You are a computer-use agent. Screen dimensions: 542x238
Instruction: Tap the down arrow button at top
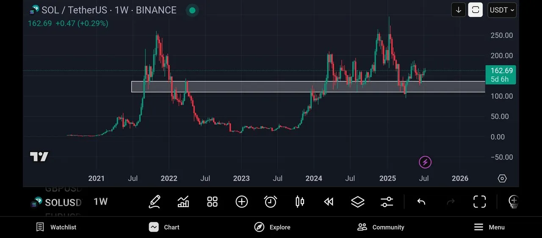pos(459,10)
